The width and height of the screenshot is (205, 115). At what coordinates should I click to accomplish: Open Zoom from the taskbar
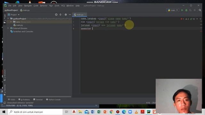click(x=130, y=112)
